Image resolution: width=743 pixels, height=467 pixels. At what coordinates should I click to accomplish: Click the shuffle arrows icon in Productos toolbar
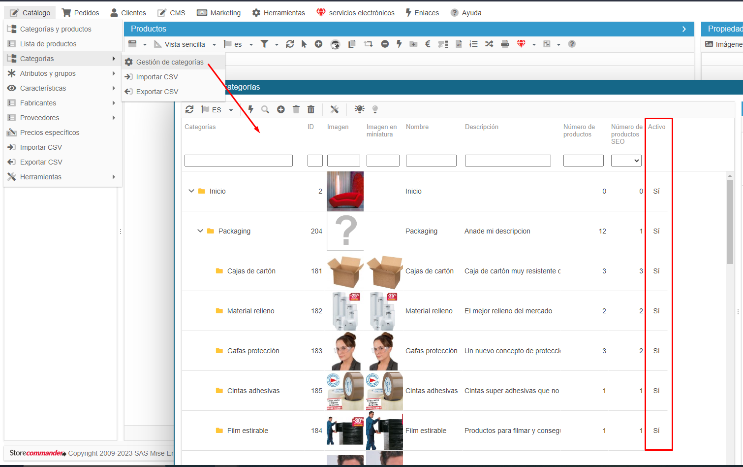(489, 44)
